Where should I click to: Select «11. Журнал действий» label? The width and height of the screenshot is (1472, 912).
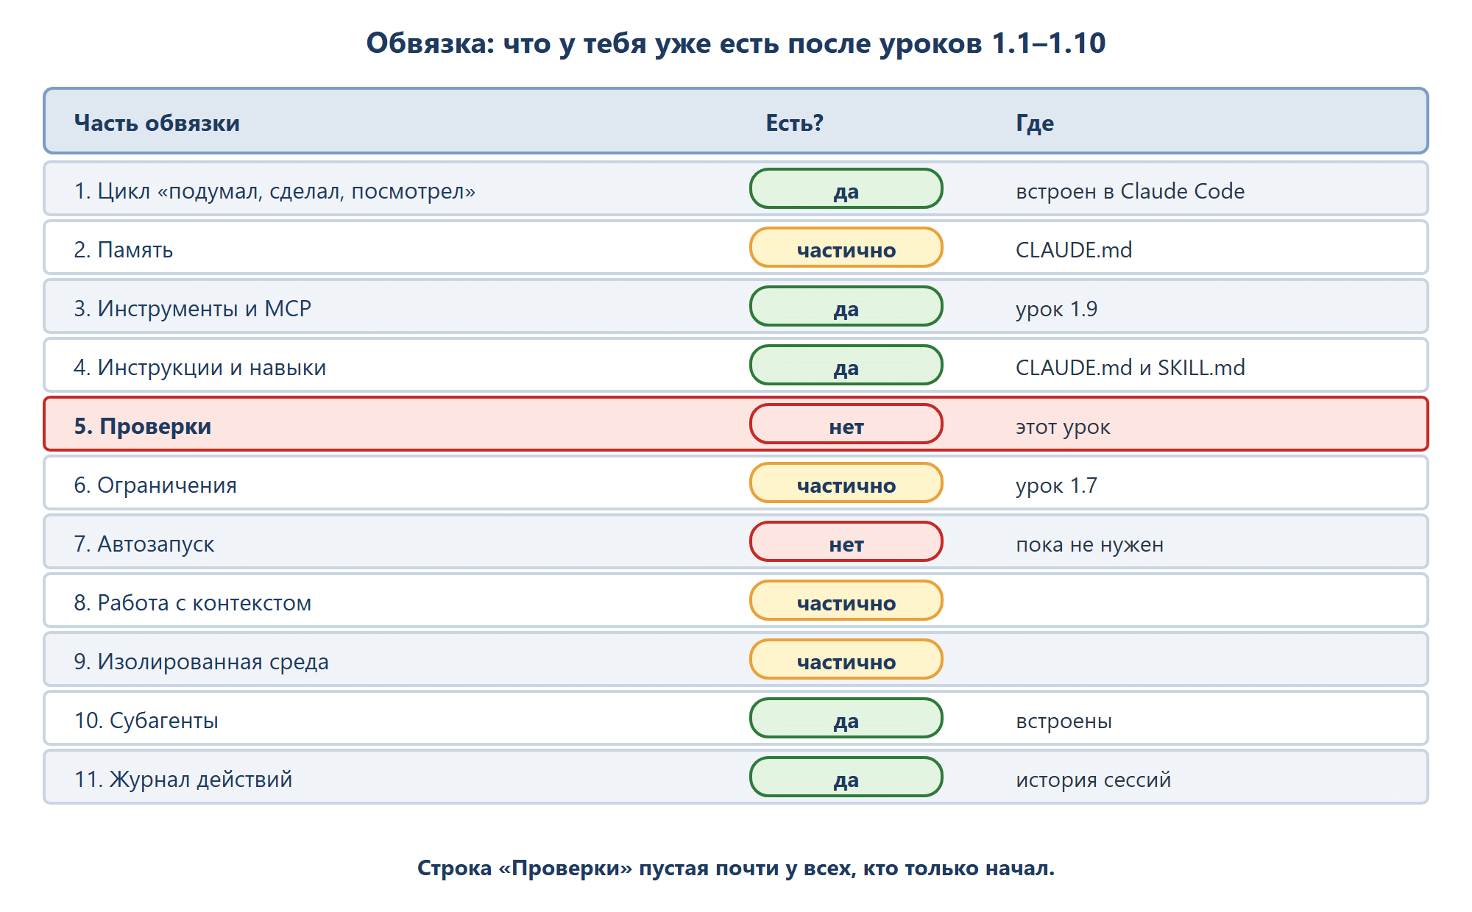click(x=183, y=780)
